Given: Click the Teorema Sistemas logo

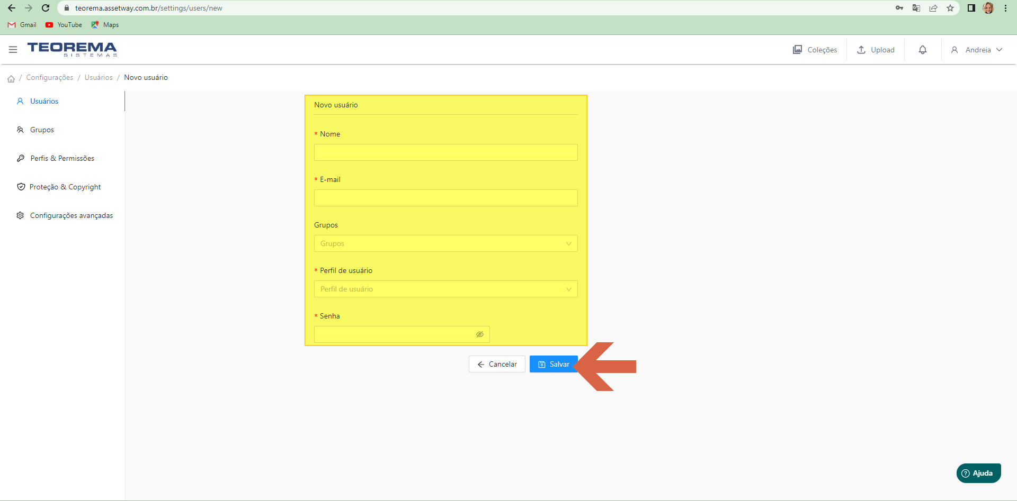Looking at the screenshot, I should coord(72,49).
